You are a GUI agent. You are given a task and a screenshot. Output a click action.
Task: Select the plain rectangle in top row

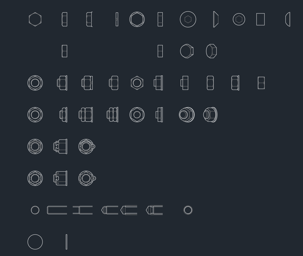point(260,19)
